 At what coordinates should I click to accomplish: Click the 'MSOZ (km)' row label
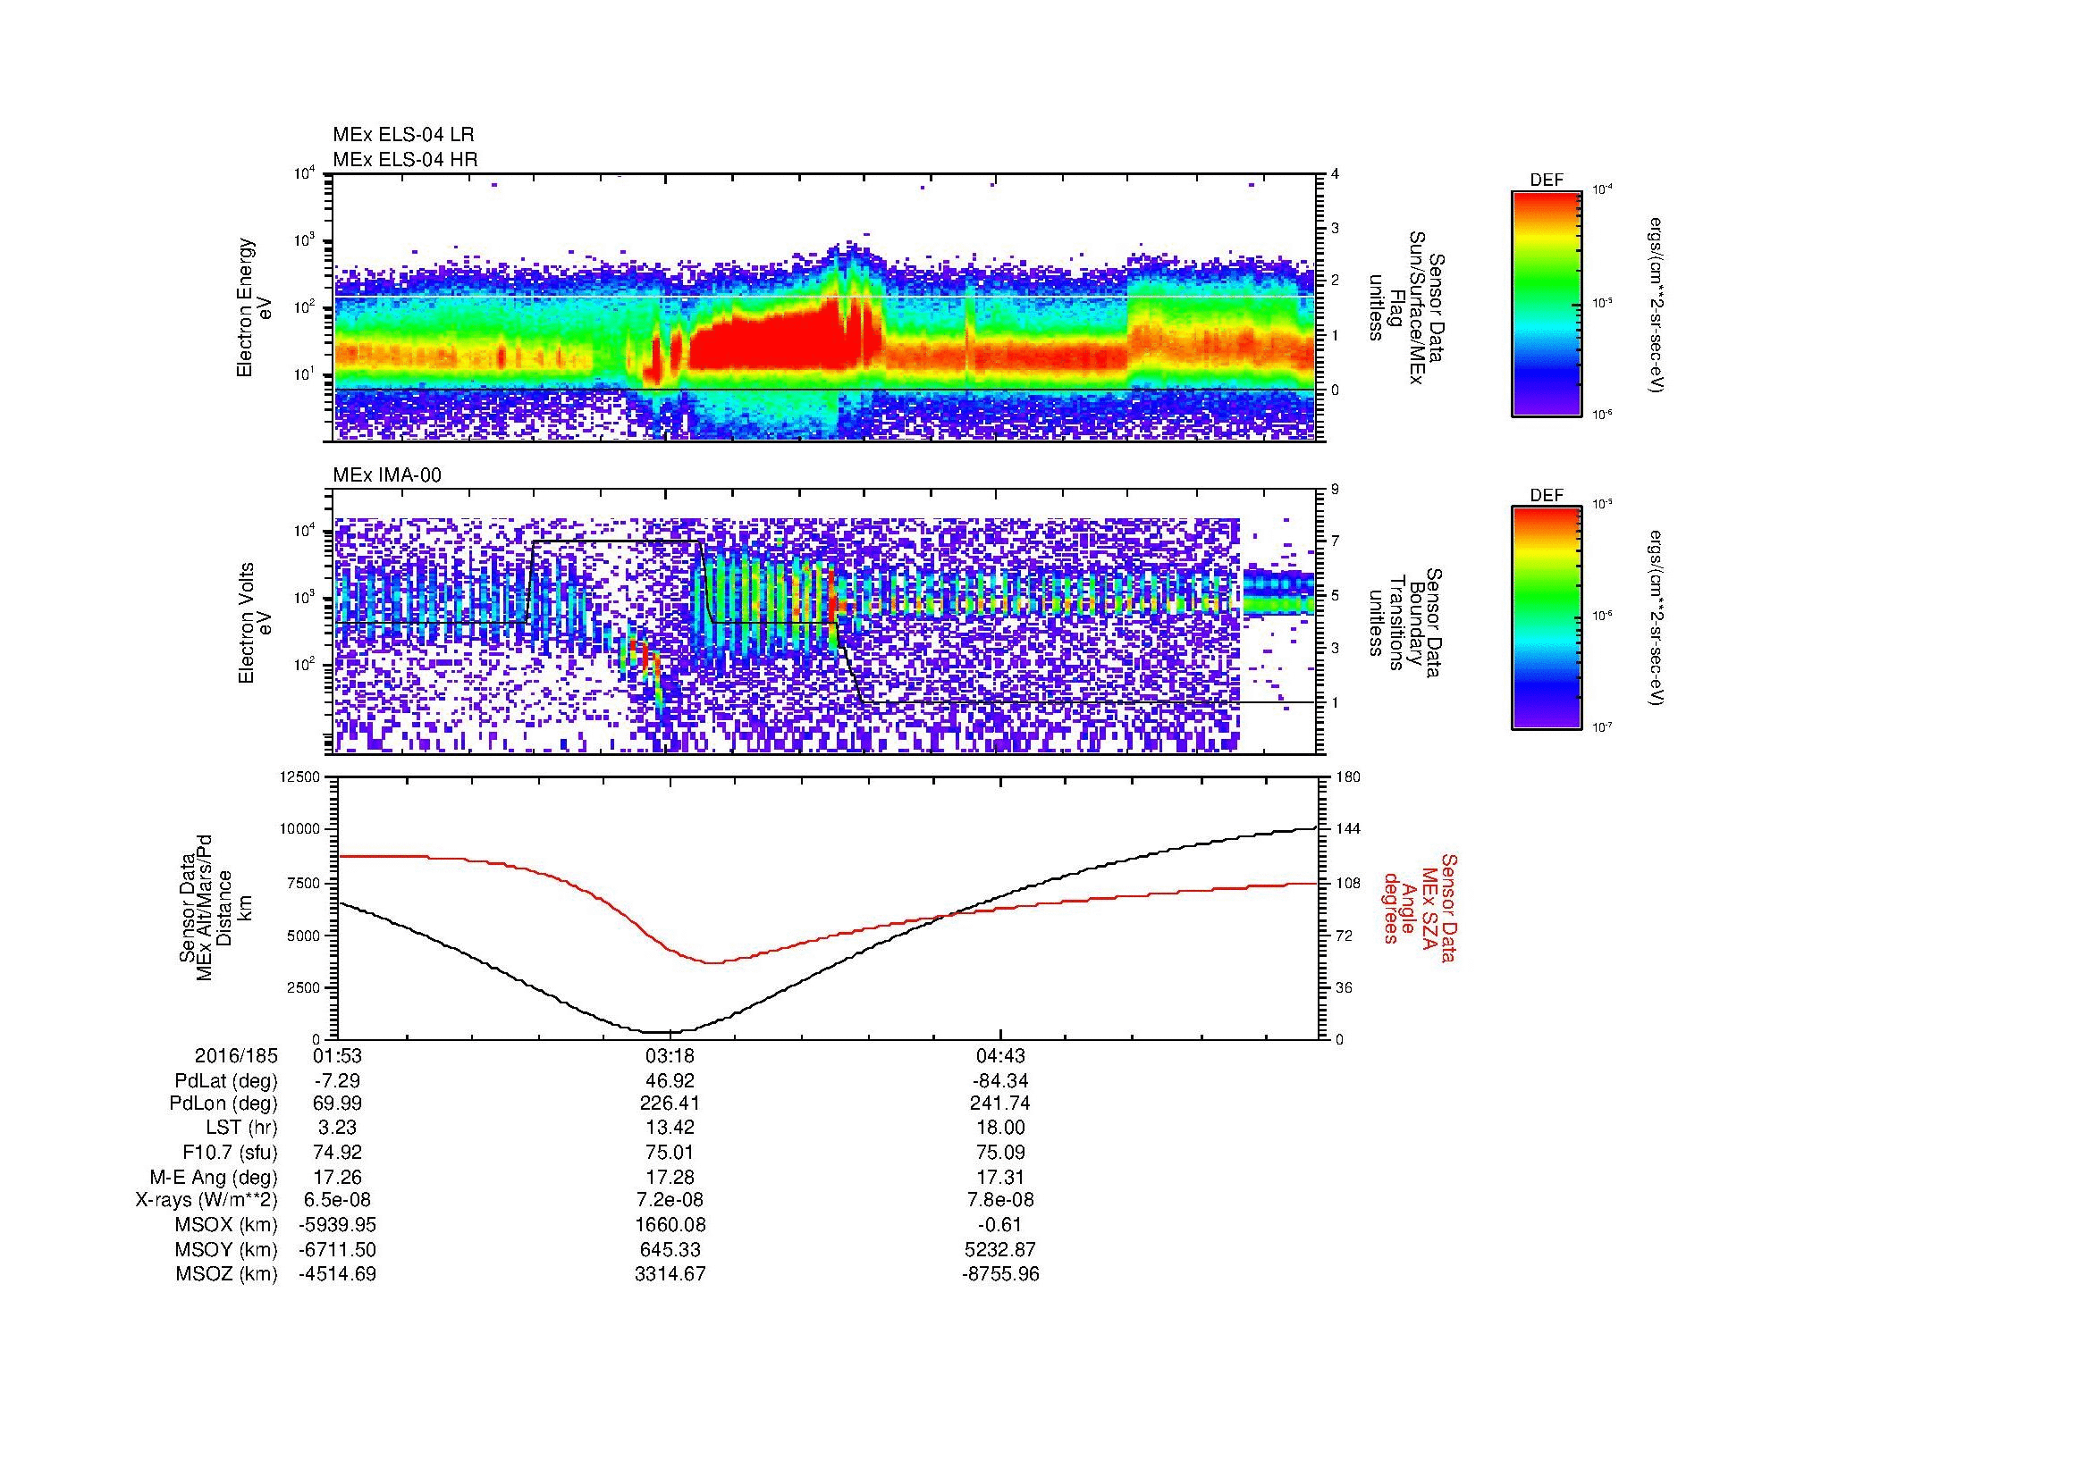point(226,1274)
